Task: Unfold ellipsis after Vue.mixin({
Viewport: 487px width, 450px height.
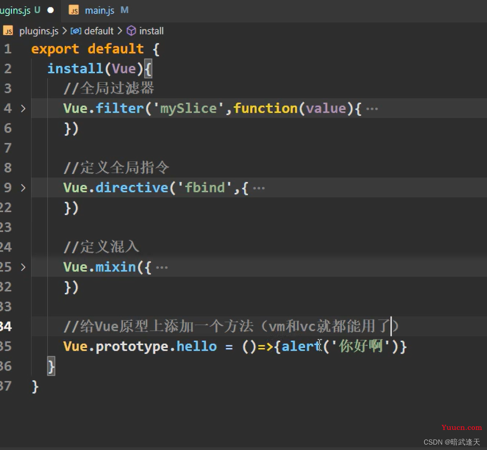Action: [162, 267]
